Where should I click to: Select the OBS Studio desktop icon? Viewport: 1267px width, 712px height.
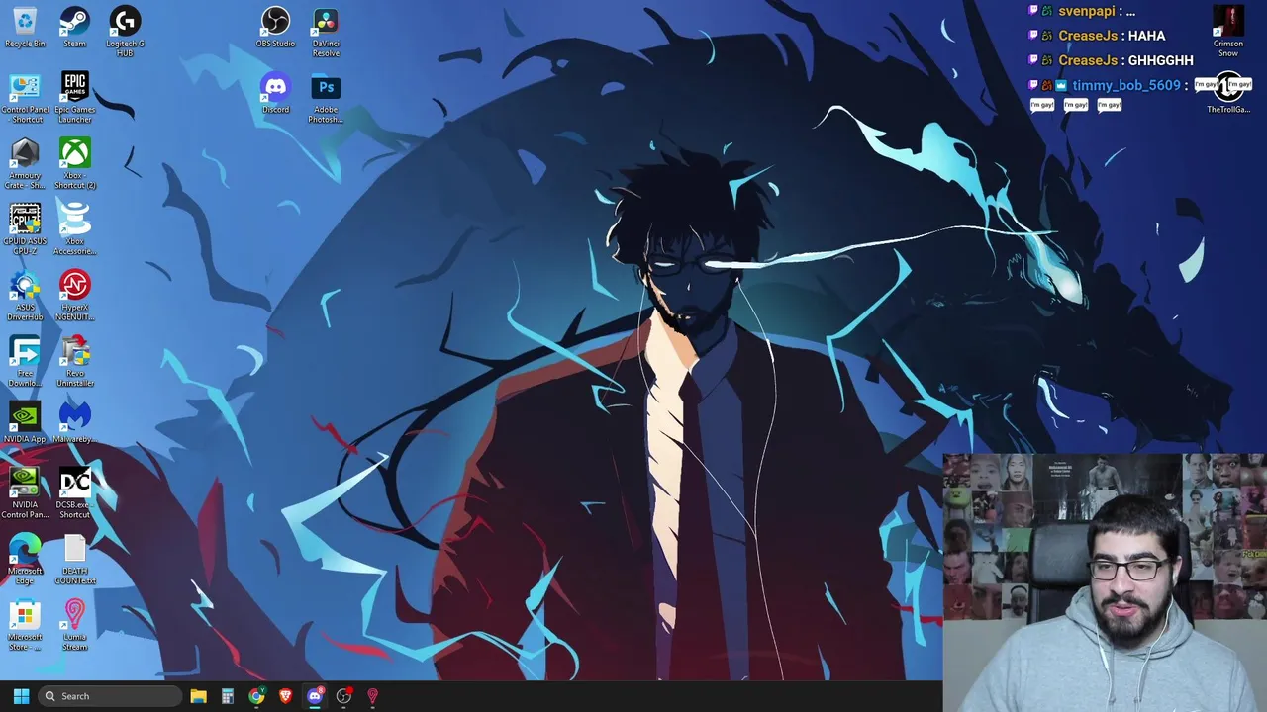pyautogui.click(x=275, y=27)
